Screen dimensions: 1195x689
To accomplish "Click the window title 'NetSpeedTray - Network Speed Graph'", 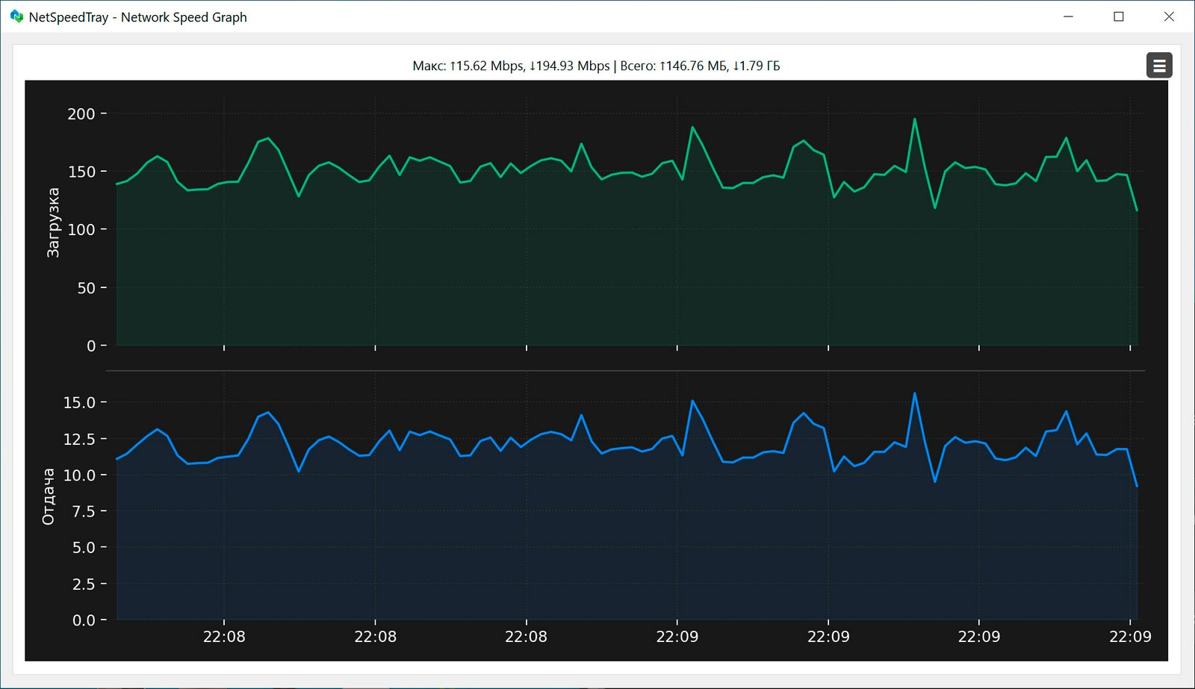I will coord(137,17).
